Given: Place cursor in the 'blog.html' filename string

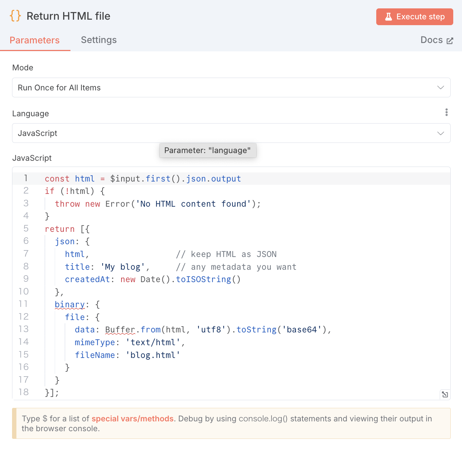Looking at the screenshot, I should 153,355.
